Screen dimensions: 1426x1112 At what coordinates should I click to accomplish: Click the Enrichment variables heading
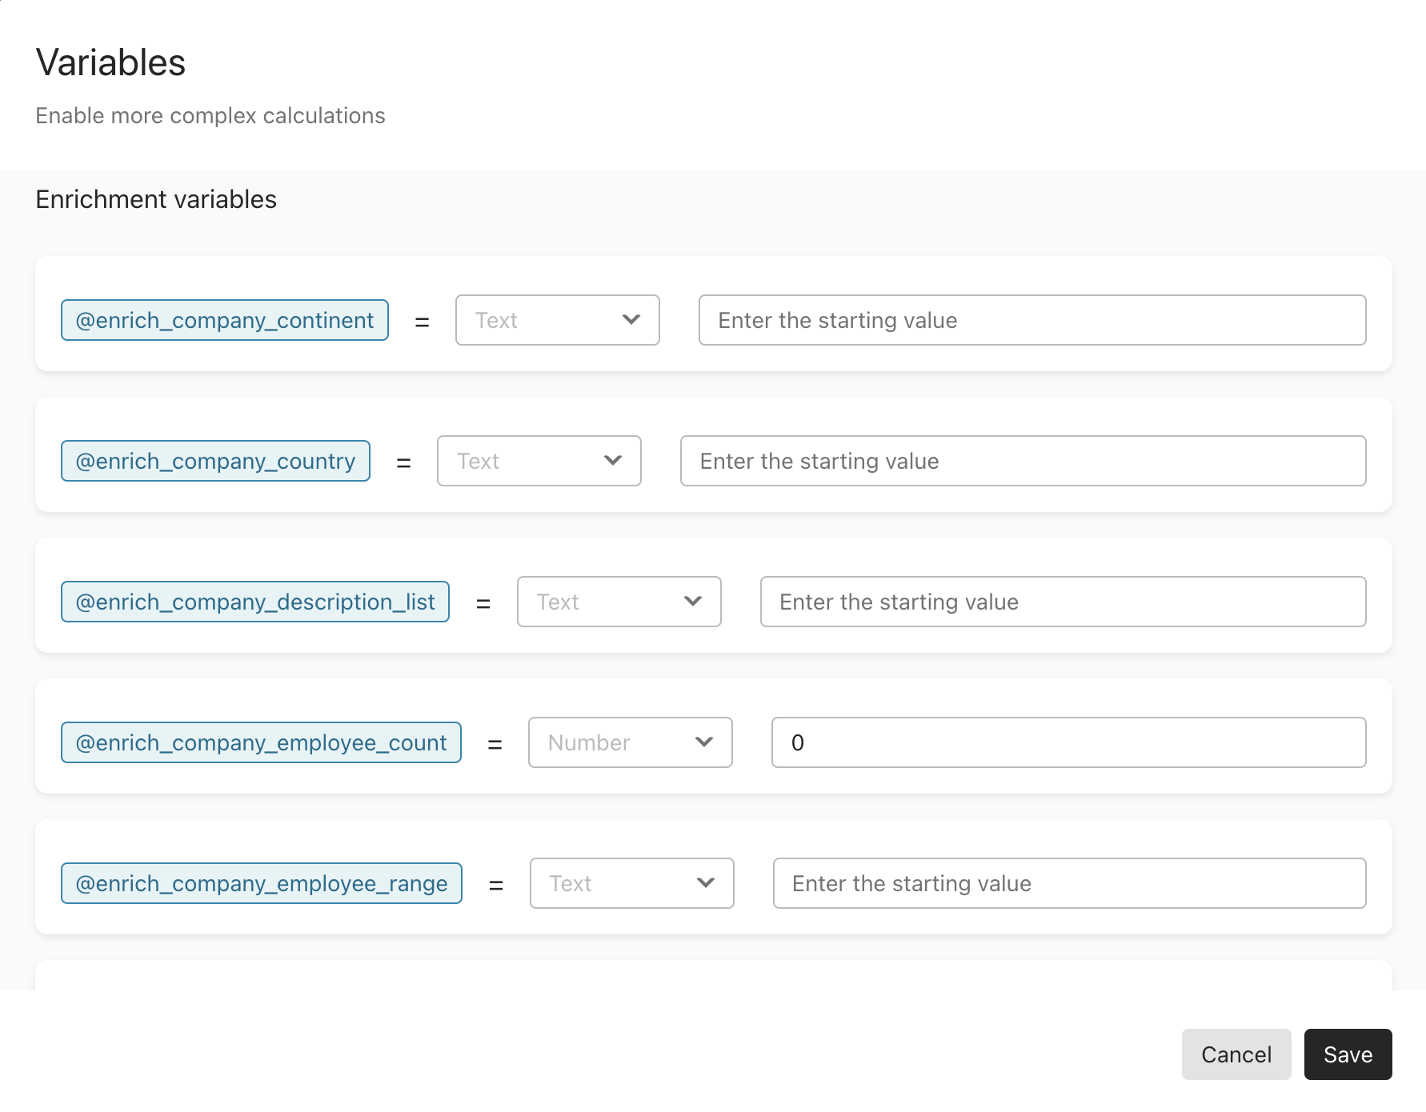pos(156,199)
